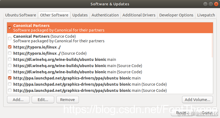
Task: Open the Additional Drivers tab
Action: [x=139, y=15]
